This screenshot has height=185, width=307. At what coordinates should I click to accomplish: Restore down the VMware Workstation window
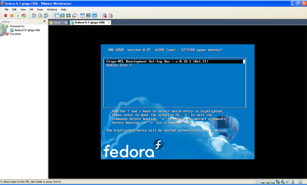(299, 3)
